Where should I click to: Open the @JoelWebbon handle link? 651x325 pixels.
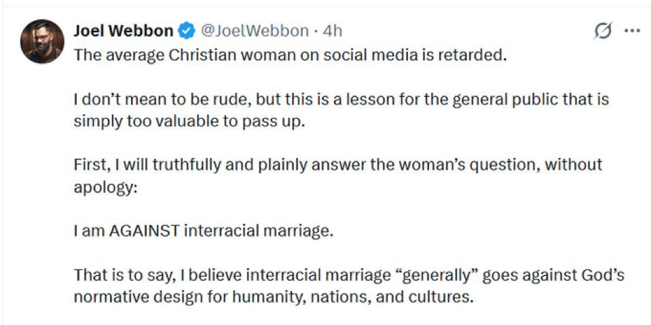pyautogui.click(x=257, y=31)
